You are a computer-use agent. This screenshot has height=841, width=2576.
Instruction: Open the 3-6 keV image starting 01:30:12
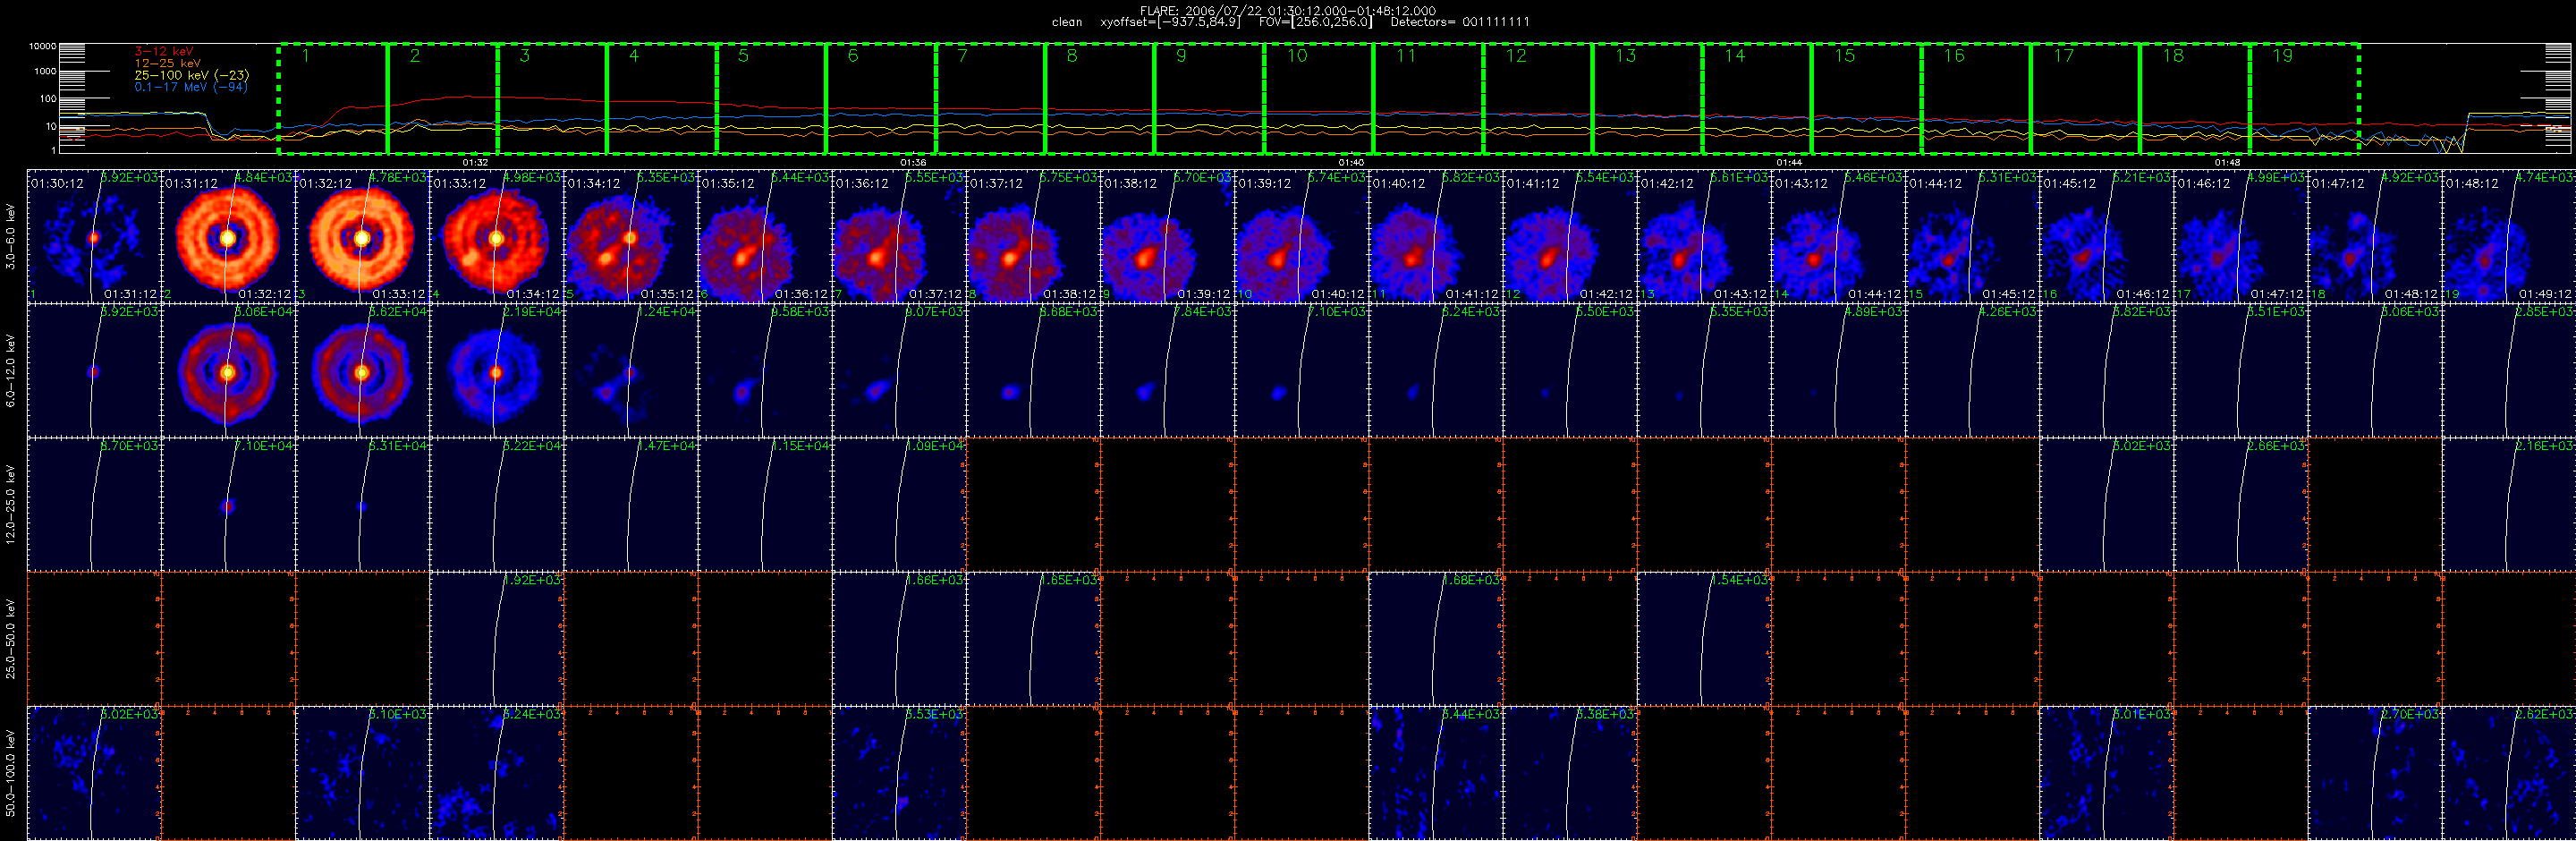click(94, 236)
